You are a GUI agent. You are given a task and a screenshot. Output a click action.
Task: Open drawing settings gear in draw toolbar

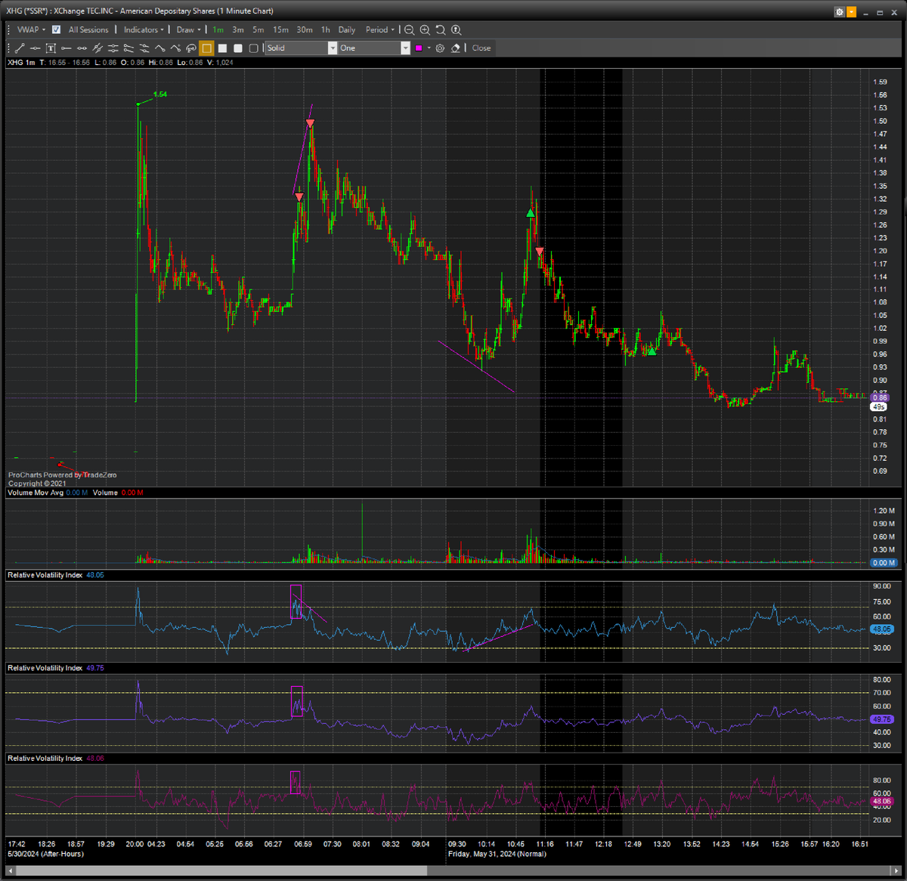pos(440,48)
